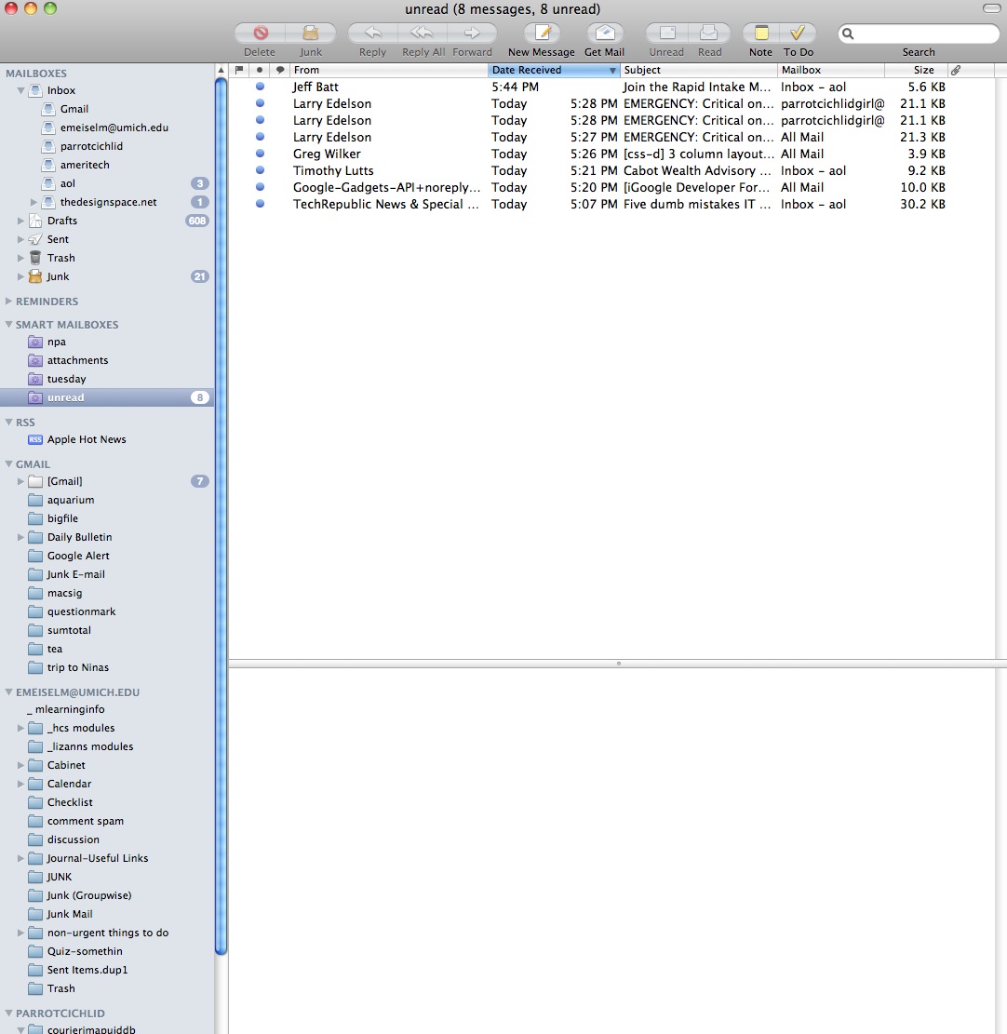Click the Junk toolbar icon
1007x1034 pixels.
pyautogui.click(x=311, y=34)
